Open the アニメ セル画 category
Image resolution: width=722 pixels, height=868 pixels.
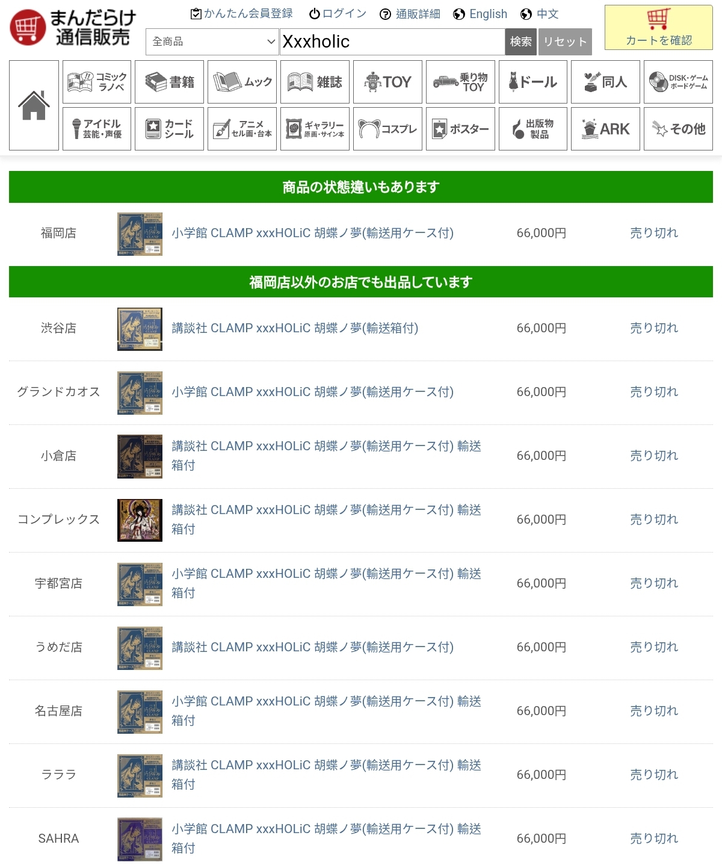click(x=242, y=129)
